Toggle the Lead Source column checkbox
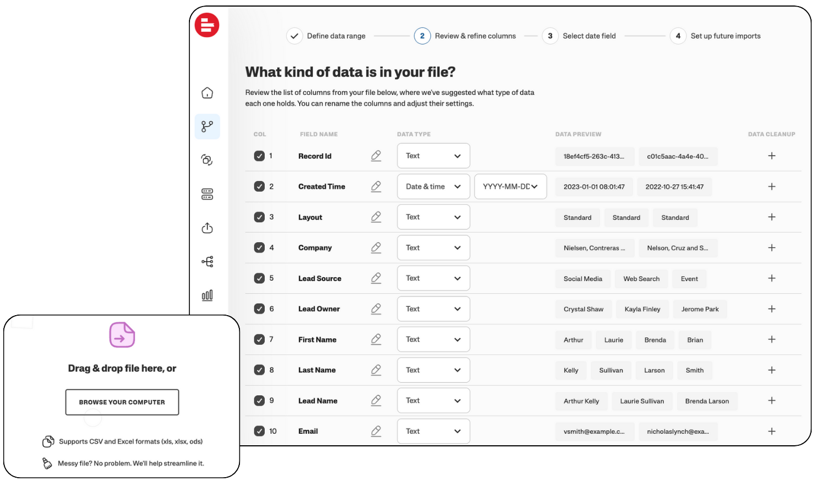This screenshot has height=487, width=816. coord(259,278)
